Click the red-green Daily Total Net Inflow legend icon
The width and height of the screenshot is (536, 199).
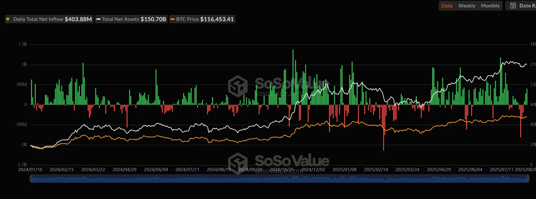point(8,19)
